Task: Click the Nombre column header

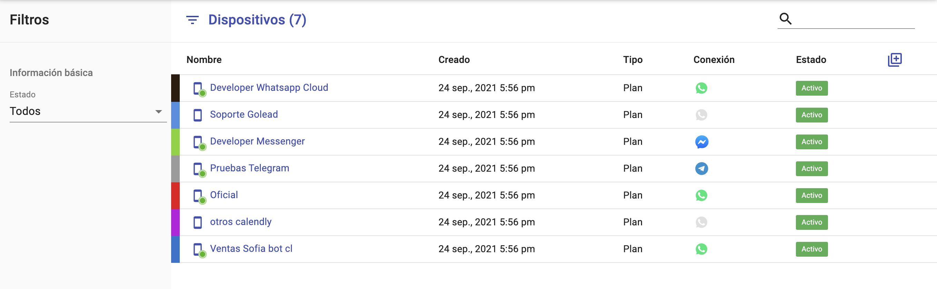Action: pyautogui.click(x=204, y=60)
